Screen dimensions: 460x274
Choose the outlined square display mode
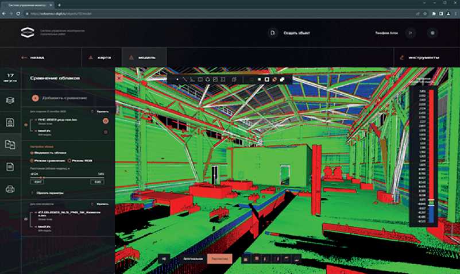tap(267, 79)
